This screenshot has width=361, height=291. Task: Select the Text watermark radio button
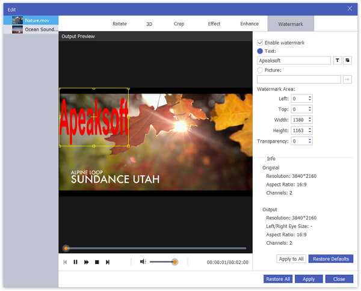point(260,51)
